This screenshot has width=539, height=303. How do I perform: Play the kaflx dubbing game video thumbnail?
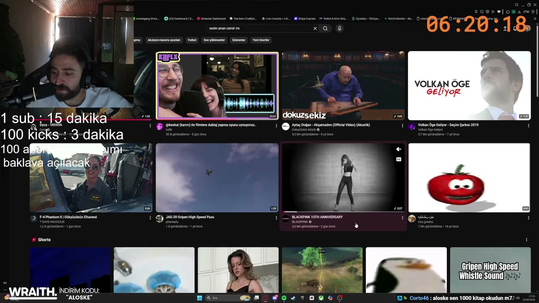click(x=217, y=86)
